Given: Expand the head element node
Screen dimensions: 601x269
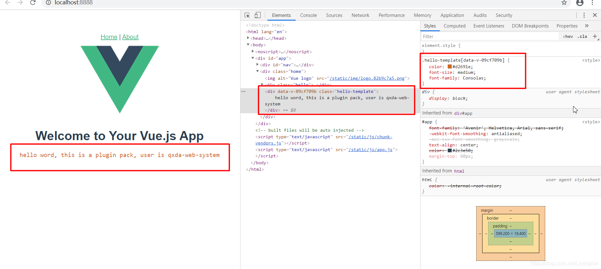Looking at the screenshot, I should (248, 38).
